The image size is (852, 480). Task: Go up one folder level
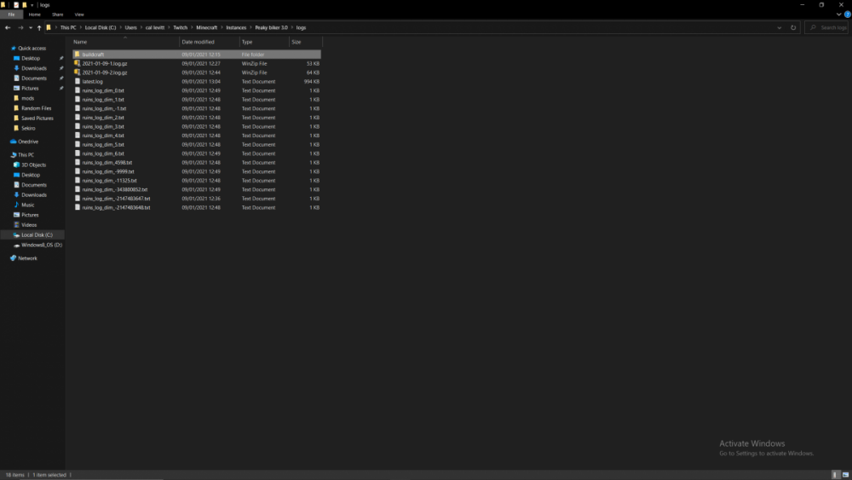pyautogui.click(x=39, y=27)
